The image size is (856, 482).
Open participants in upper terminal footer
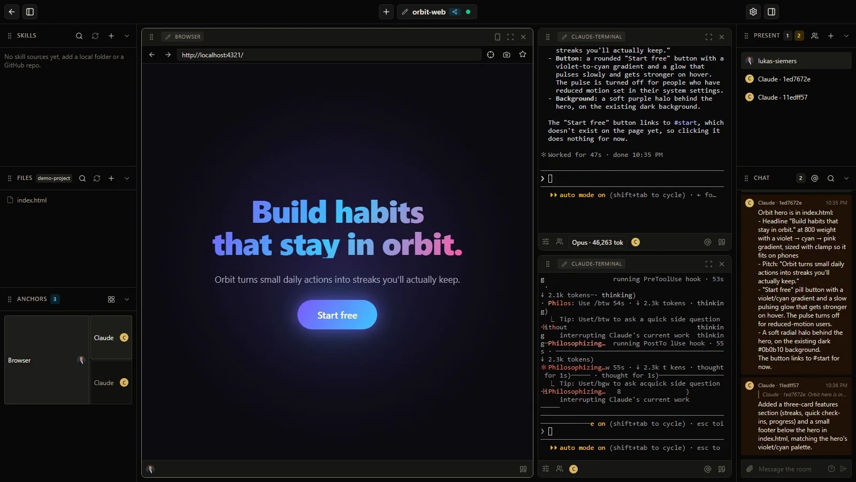(560, 242)
